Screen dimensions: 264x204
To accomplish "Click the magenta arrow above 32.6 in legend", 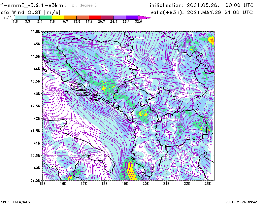I will tap(144, 17).
